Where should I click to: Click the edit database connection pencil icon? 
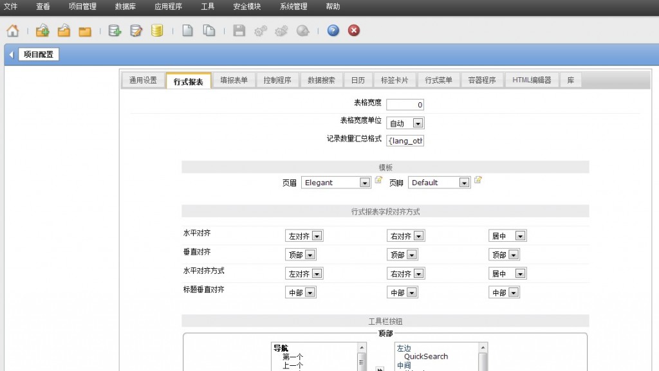[136, 31]
